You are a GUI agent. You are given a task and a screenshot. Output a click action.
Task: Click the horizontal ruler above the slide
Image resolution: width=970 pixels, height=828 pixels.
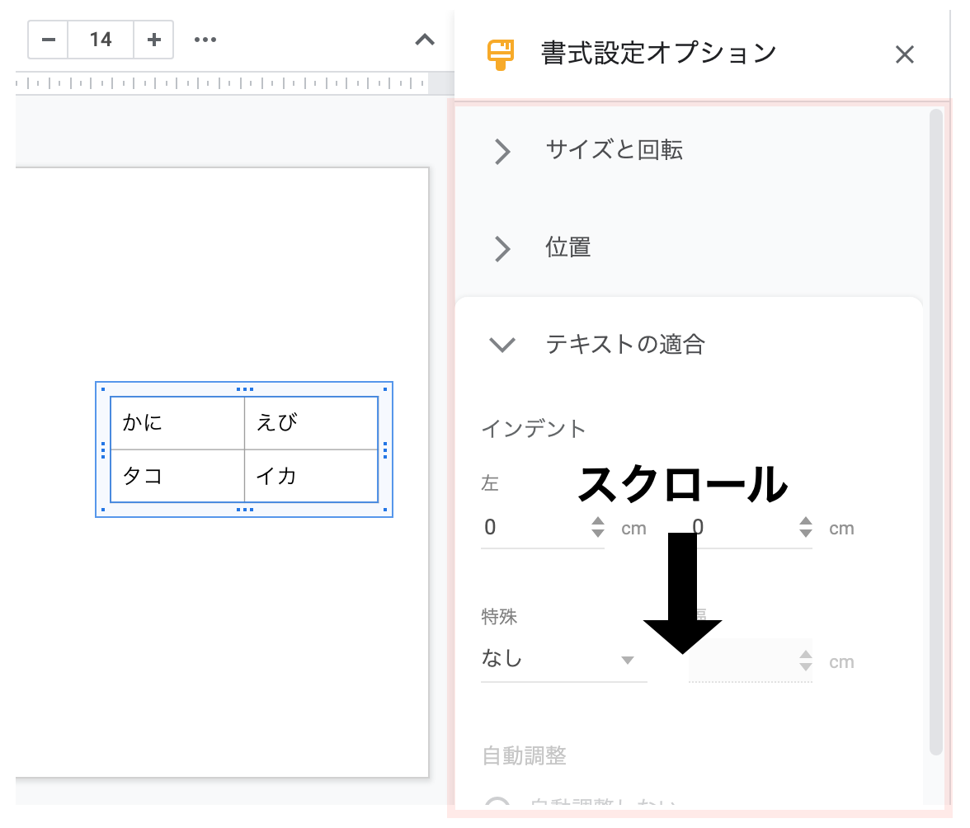click(x=222, y=82)
